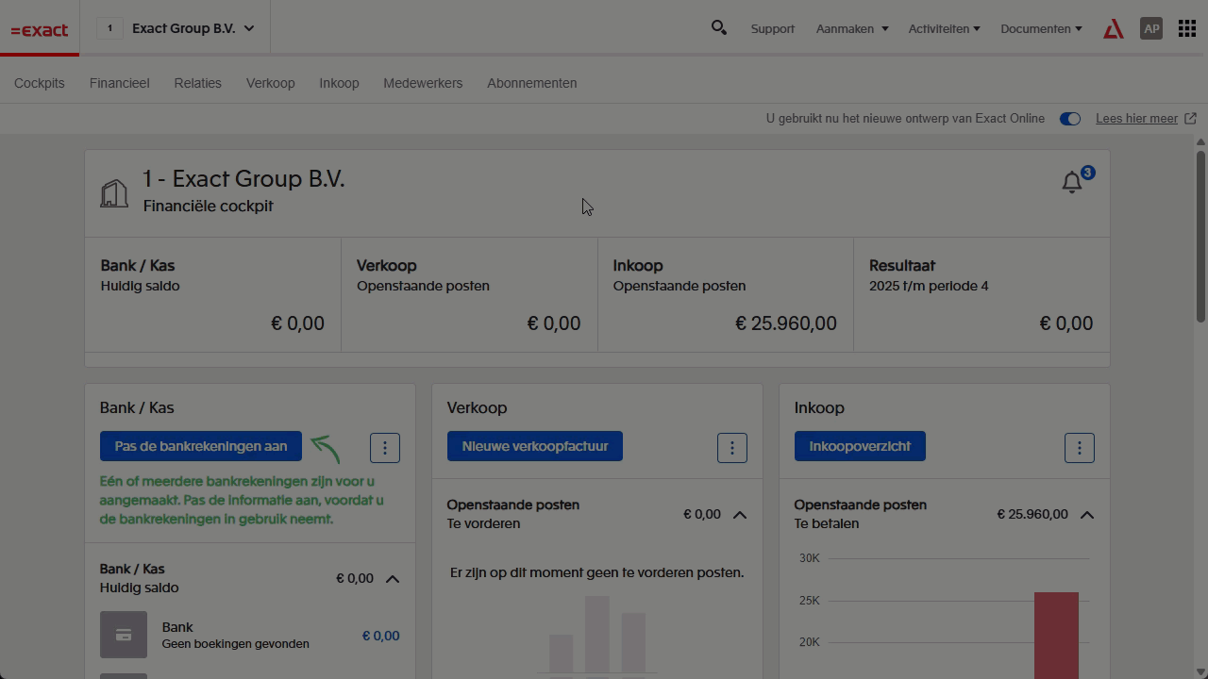Open the Activiteiten dropdown menu
Viewport: 1208px width, 679px height.
pos(944,29)
